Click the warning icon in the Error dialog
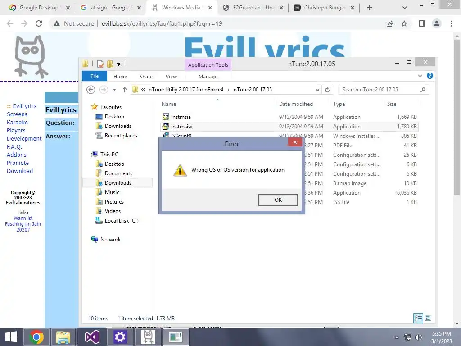 tap(180, 170)
